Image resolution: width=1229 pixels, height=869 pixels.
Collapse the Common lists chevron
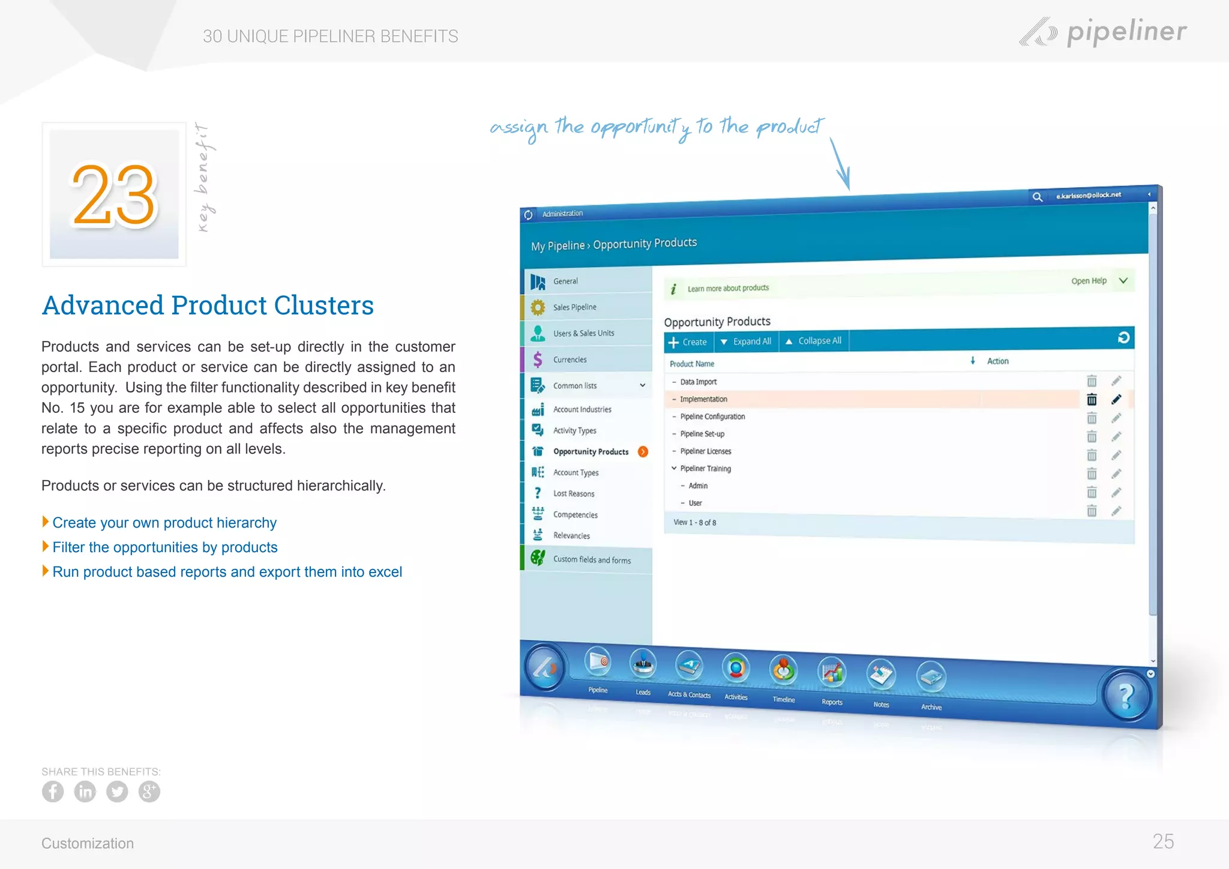point(642,385)
